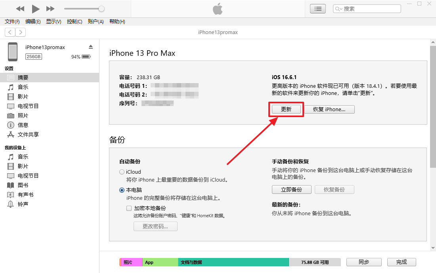Image resolution: width=436 pixels, height=273 pixels.
Task: Open the list view icon beside search
Action: 318,9
